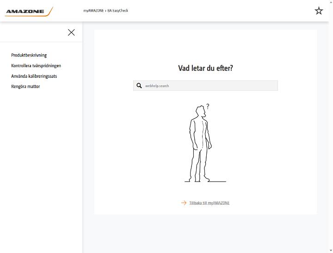This screenshot has height=253, width=333.
Task: Click the scrollbar down arrow
Action: tap(331, 250)
